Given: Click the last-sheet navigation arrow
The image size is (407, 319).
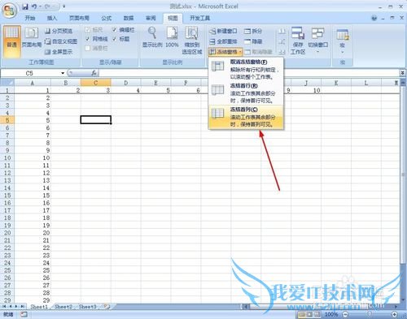Looking at the screenshot, I should [22, 307].
